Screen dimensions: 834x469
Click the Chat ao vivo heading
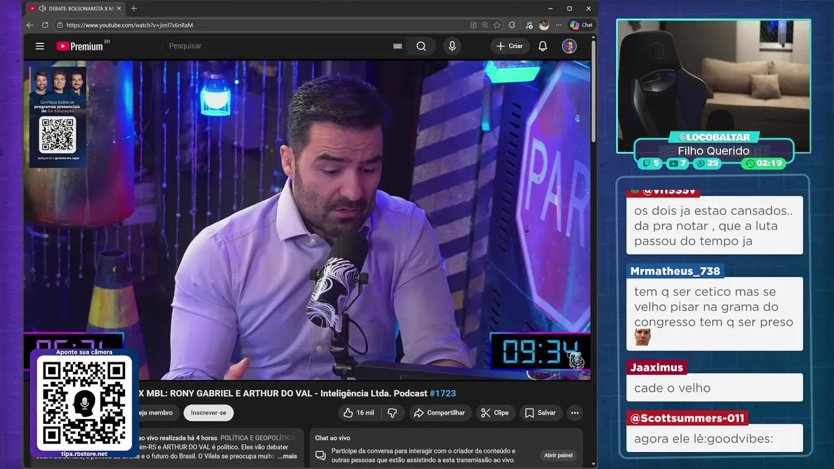pyautogui.click(x=332, y=438)
